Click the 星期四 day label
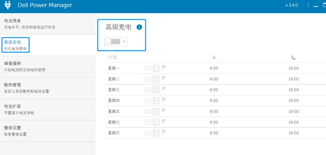This screenshot has width=326, height=155. pos(114,101)
